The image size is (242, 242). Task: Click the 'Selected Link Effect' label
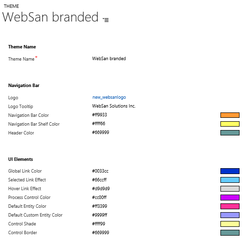coord(27,180)
